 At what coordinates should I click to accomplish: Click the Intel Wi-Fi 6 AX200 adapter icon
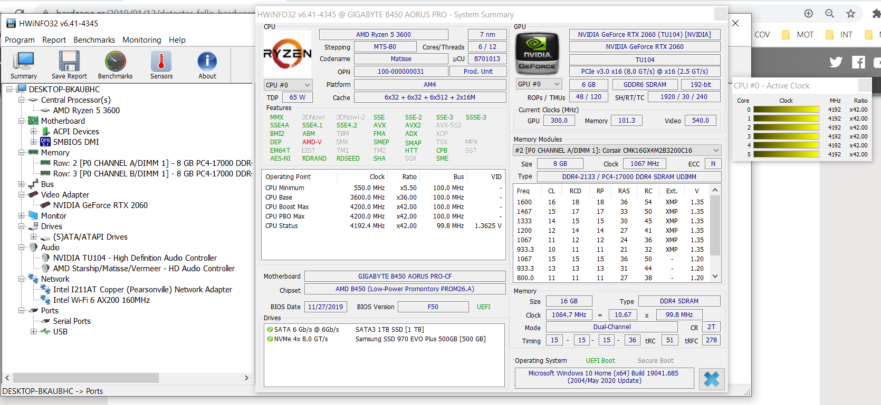tap(45, 300)
